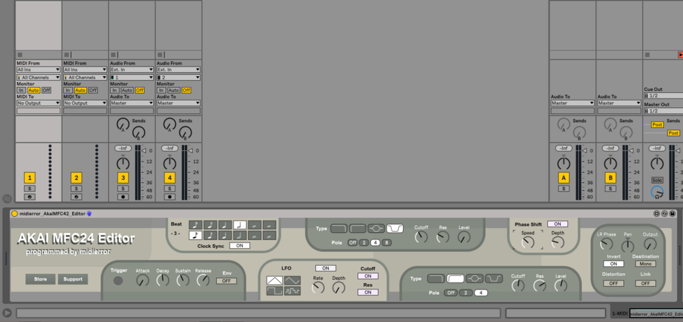Open track 2 MIDI To No Output dropdown
This screenshot has width=683, height=322.
click(x=85, y=103)
